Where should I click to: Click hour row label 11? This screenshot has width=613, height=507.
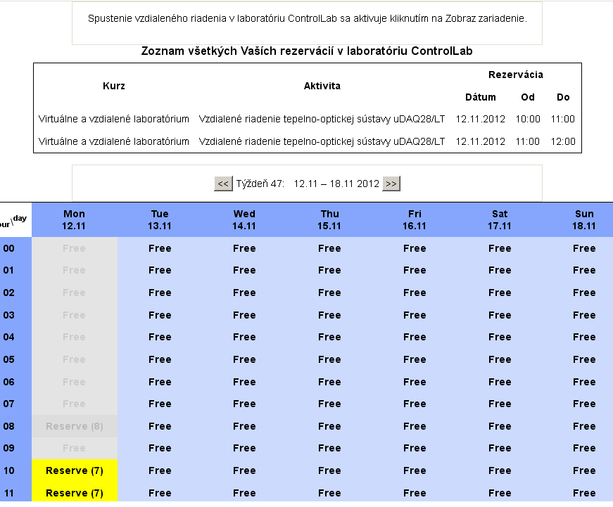click(8, 493)
